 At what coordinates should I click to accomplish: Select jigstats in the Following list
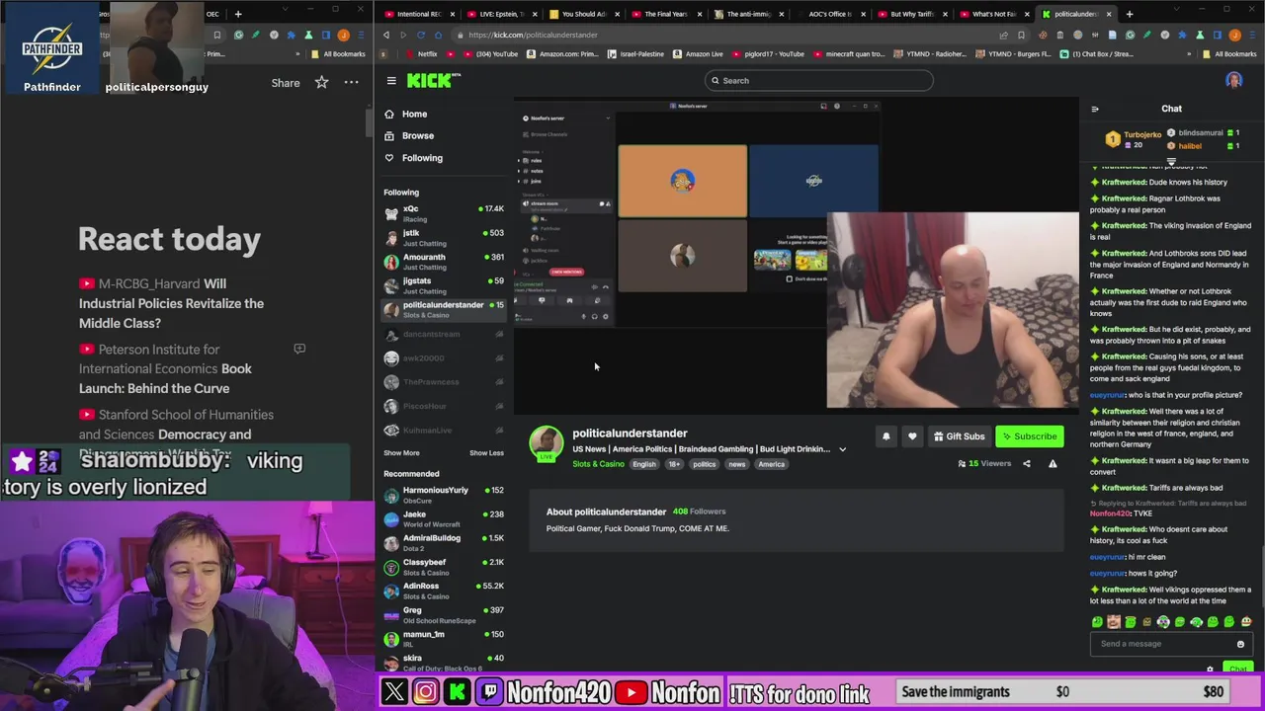coord(444,285)
